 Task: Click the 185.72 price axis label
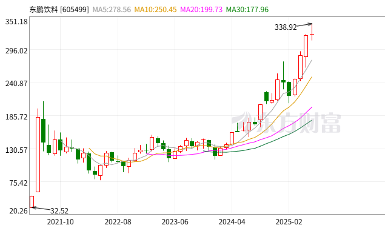(x=16, y=116)
